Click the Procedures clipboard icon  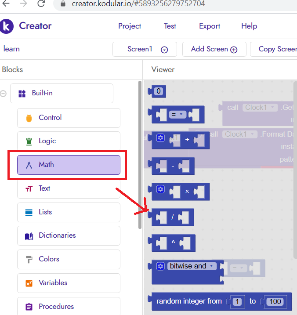[x=29, y=307]
